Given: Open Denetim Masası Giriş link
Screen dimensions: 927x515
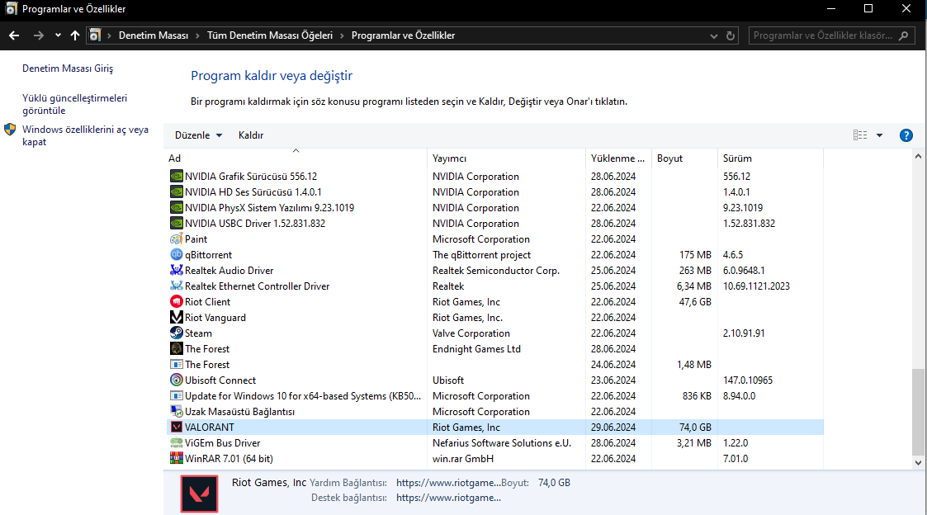Looking at the screenshot, I should click(68, 69).
